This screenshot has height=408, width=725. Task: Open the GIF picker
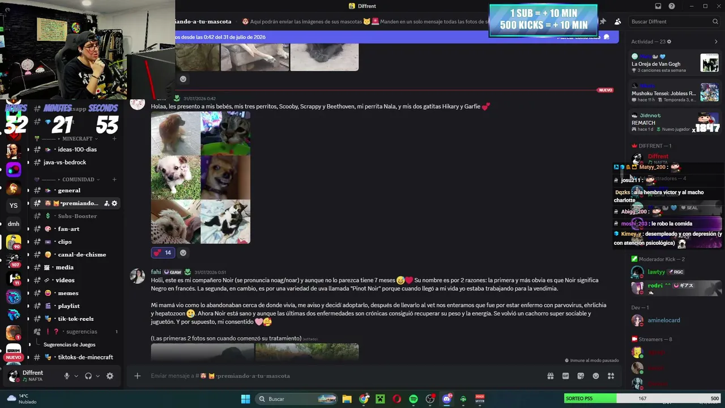pyautogui.click(x=565, y=376)
